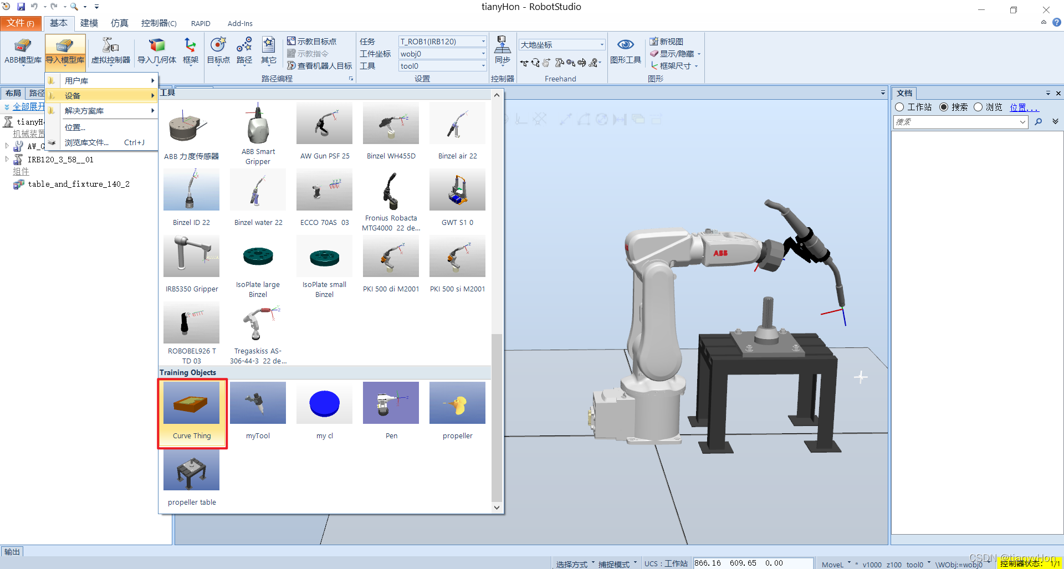Click 示教目标点 button

[x=311, y=42]
